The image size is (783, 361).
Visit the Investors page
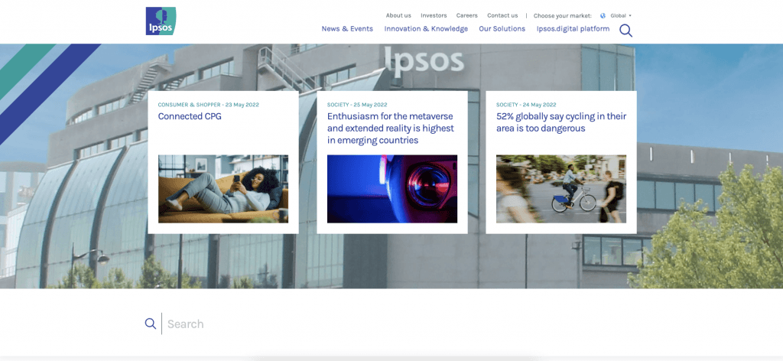[x=434, y=15]
